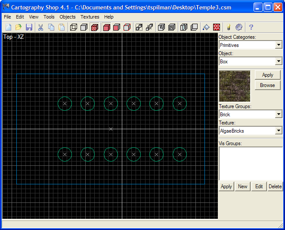Screen dimensions: 285x230
Task: Cut selection using the scissors icon
Action: pyautogui.click(x=40, y=27)
